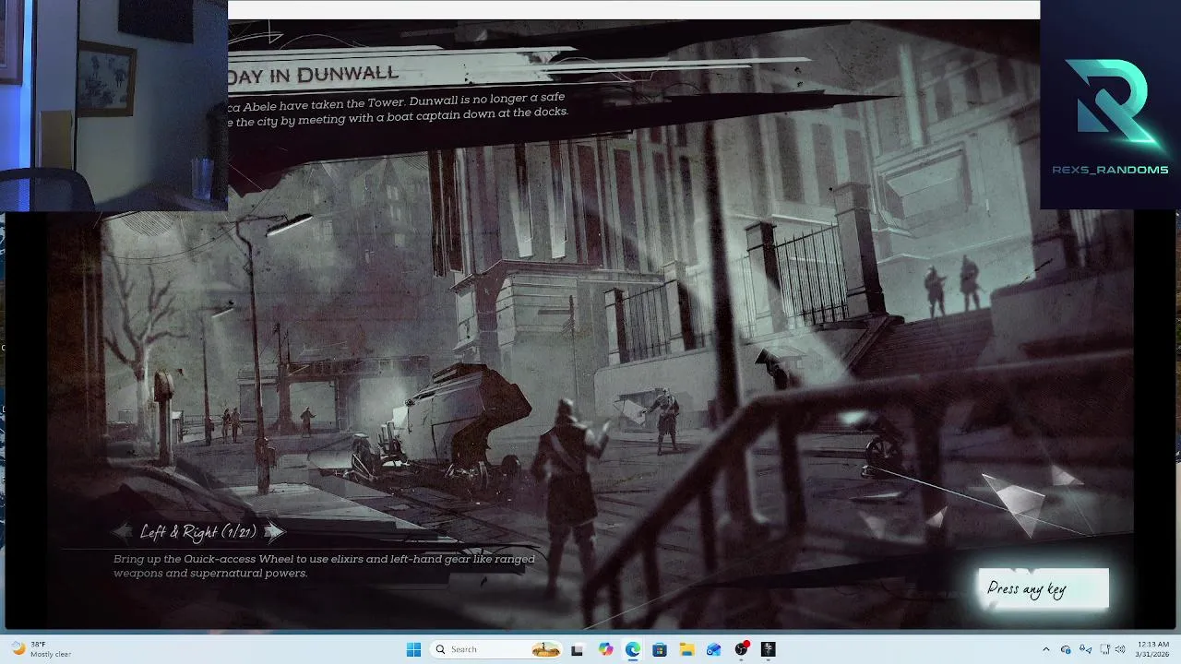1181x664 pixels.
Task: Click the webcam overlay feed
Action: (x=113, y=105)
